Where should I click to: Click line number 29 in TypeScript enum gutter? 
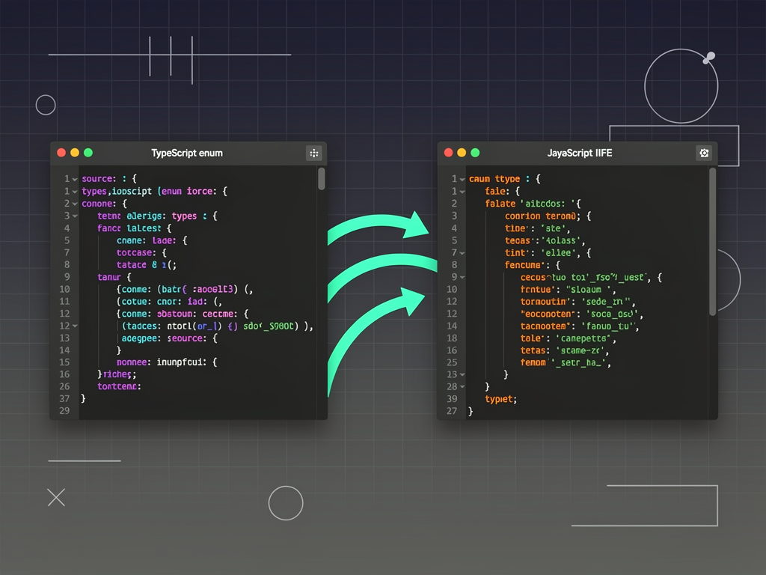[64, 411]
